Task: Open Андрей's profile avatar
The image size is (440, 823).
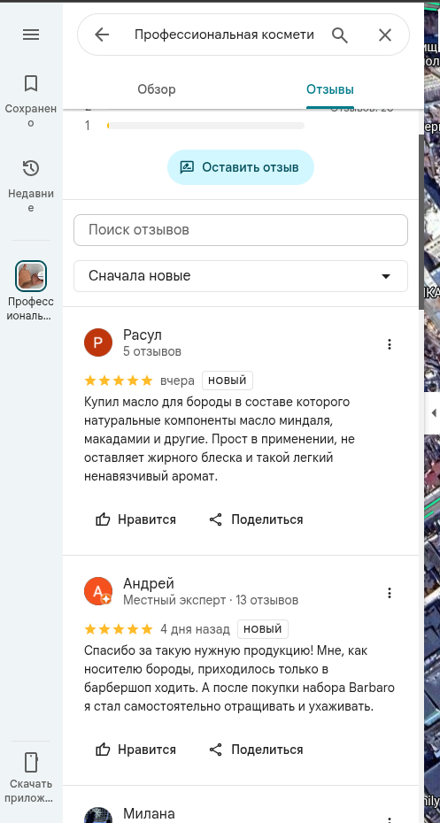Action: (98, 591)
